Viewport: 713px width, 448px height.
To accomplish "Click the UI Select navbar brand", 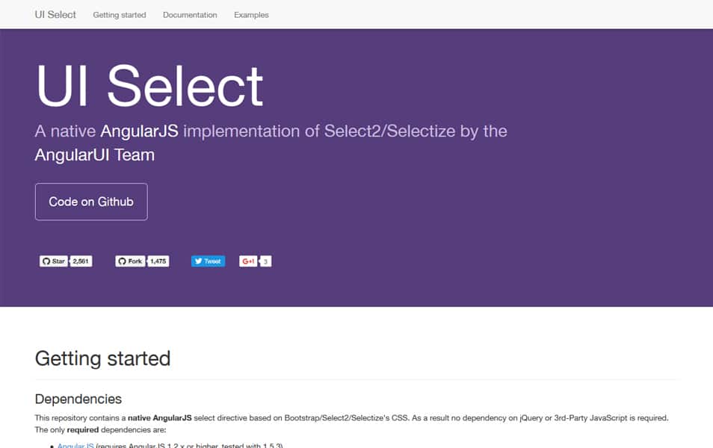I will click(55, 14).
